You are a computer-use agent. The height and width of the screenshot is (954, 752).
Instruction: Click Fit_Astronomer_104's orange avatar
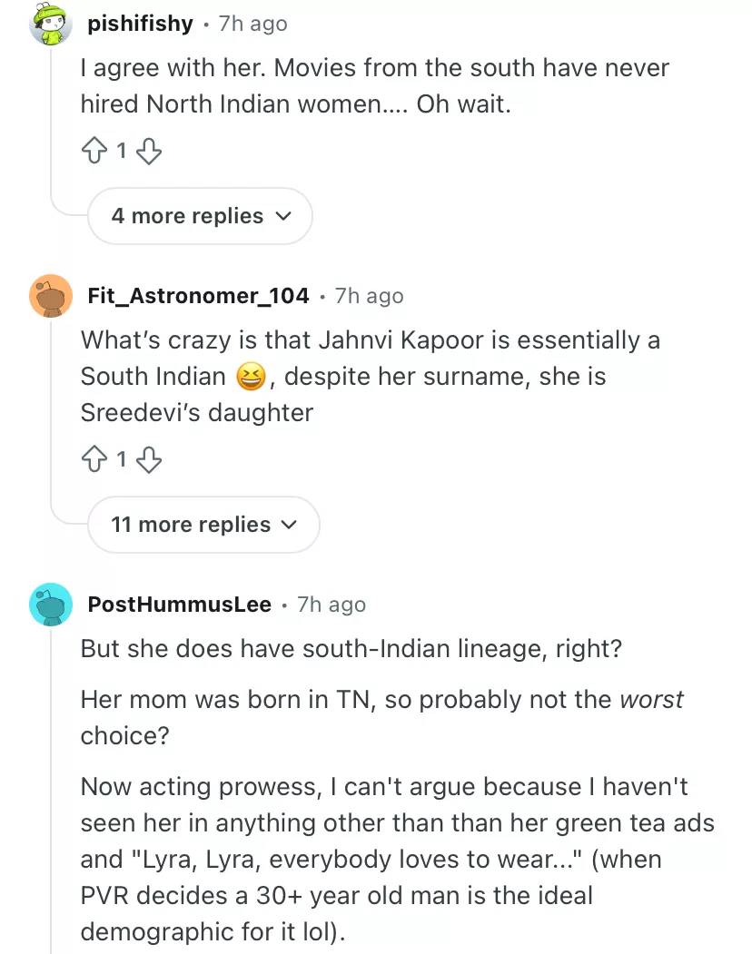click(x=51, y=296)
